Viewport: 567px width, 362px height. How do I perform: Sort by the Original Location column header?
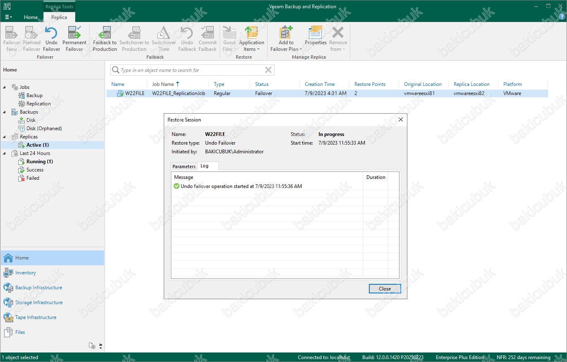[423, 84]
